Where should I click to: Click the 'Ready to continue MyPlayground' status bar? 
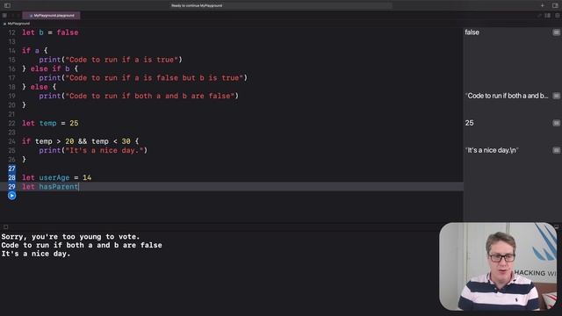(x=281, y=5)
